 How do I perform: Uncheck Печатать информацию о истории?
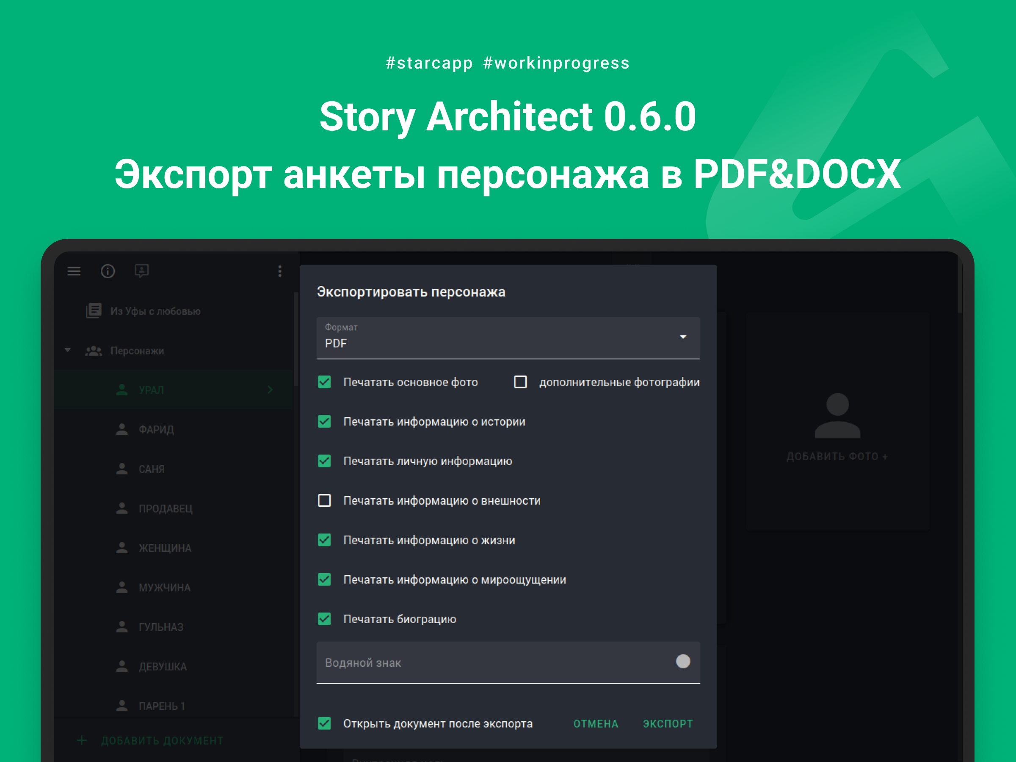click(324, 422)
